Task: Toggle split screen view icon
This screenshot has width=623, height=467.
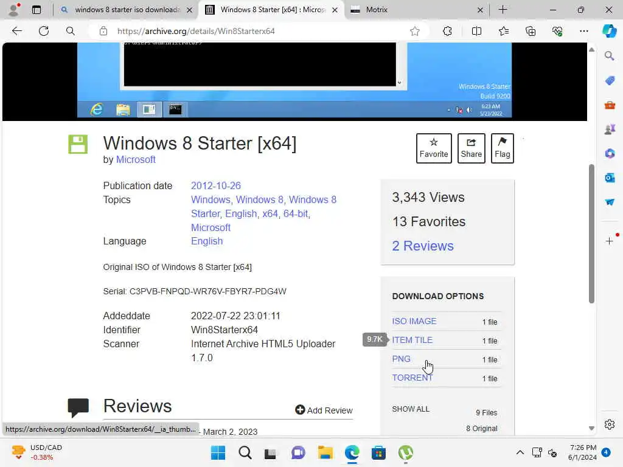Action: coord(476,31)
